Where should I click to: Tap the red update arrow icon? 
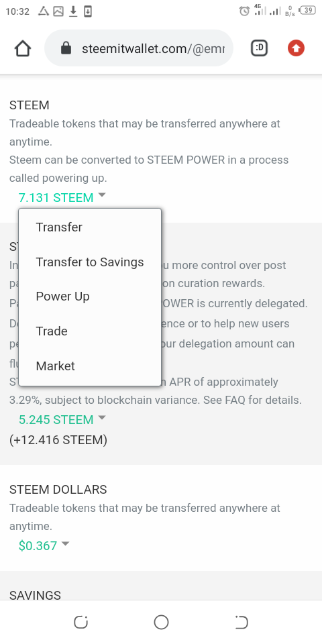296,49
